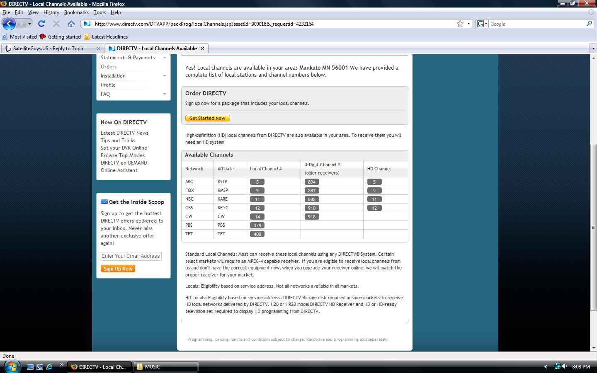Click HD channel 12 for CBS
597x373 pixels.
coord(374,208)
